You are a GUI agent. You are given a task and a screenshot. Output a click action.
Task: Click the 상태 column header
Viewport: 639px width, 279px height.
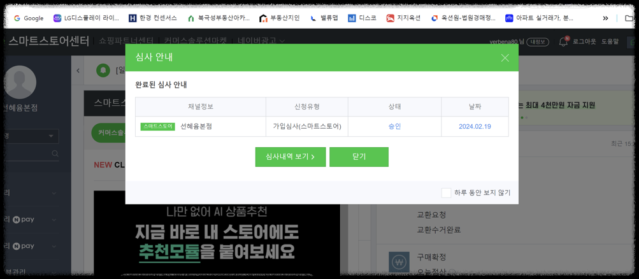coord(394,107)
